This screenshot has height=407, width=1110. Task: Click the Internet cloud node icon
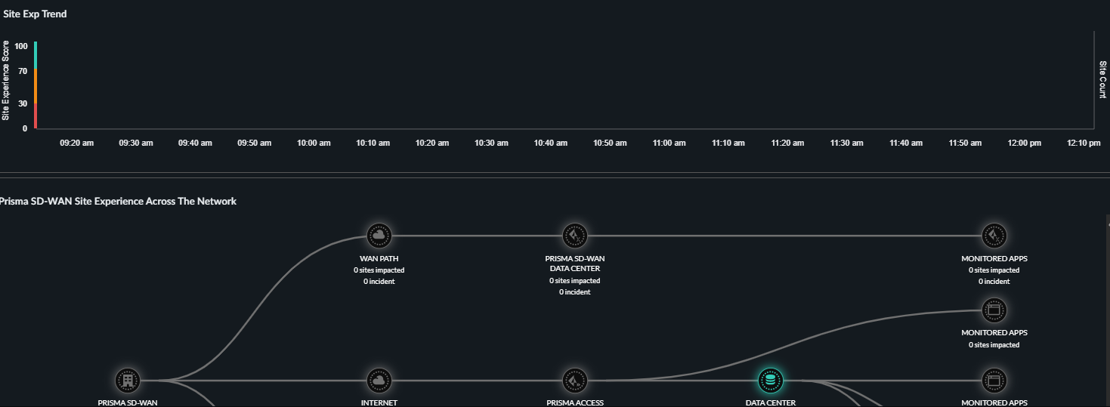(x=379, y=381)
